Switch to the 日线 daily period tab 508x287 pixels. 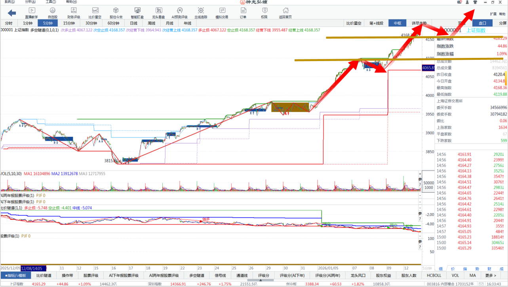tap(134, 23)
